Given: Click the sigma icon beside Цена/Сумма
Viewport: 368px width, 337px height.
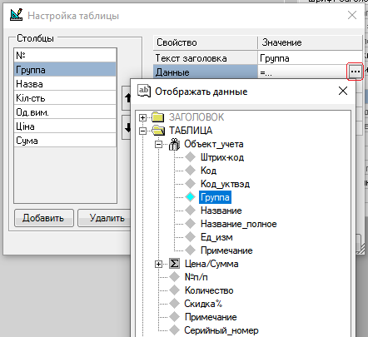Looking at the screenshot, I should tap(174, 264).
